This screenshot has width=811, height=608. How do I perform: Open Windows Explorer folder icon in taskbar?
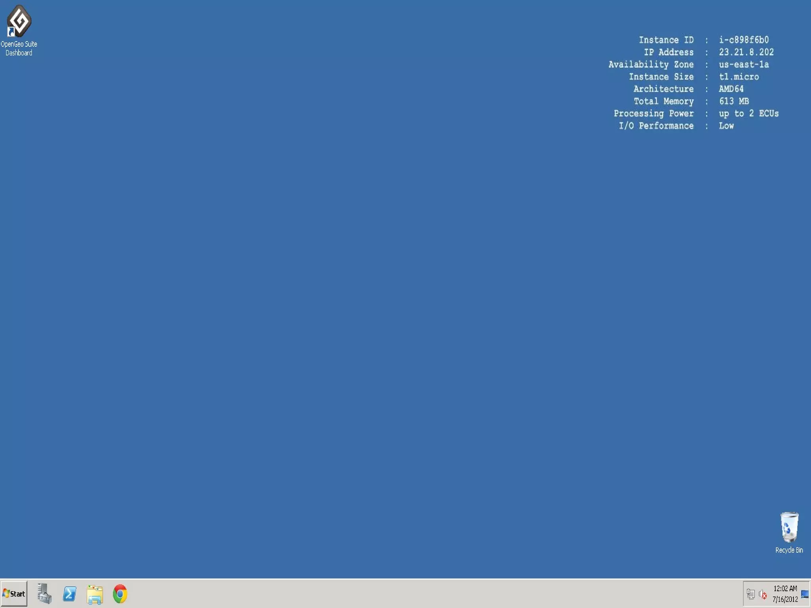(x=95, y=594)
